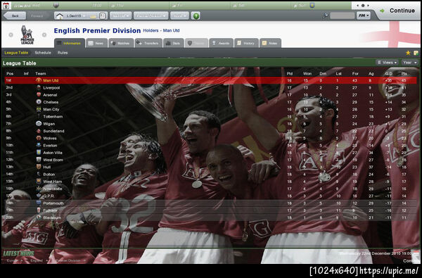This screenshot has height=278, width=422.
Task: Switch to the Stats tab
Action: 173,43
